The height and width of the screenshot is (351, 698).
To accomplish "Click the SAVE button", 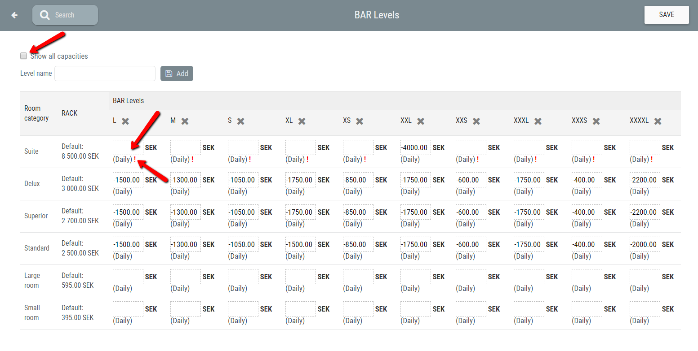I will 667,14.
